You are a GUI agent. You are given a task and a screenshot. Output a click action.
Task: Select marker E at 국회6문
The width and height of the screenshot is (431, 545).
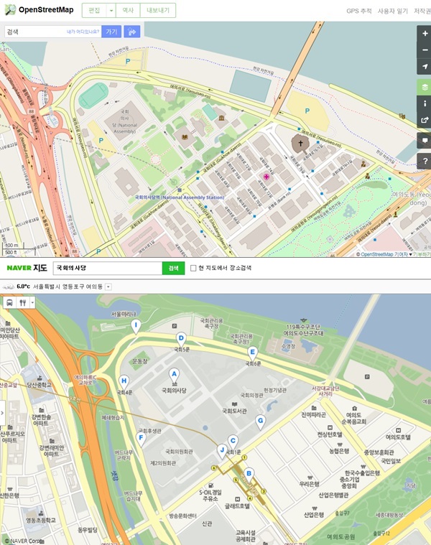(252, 355)
